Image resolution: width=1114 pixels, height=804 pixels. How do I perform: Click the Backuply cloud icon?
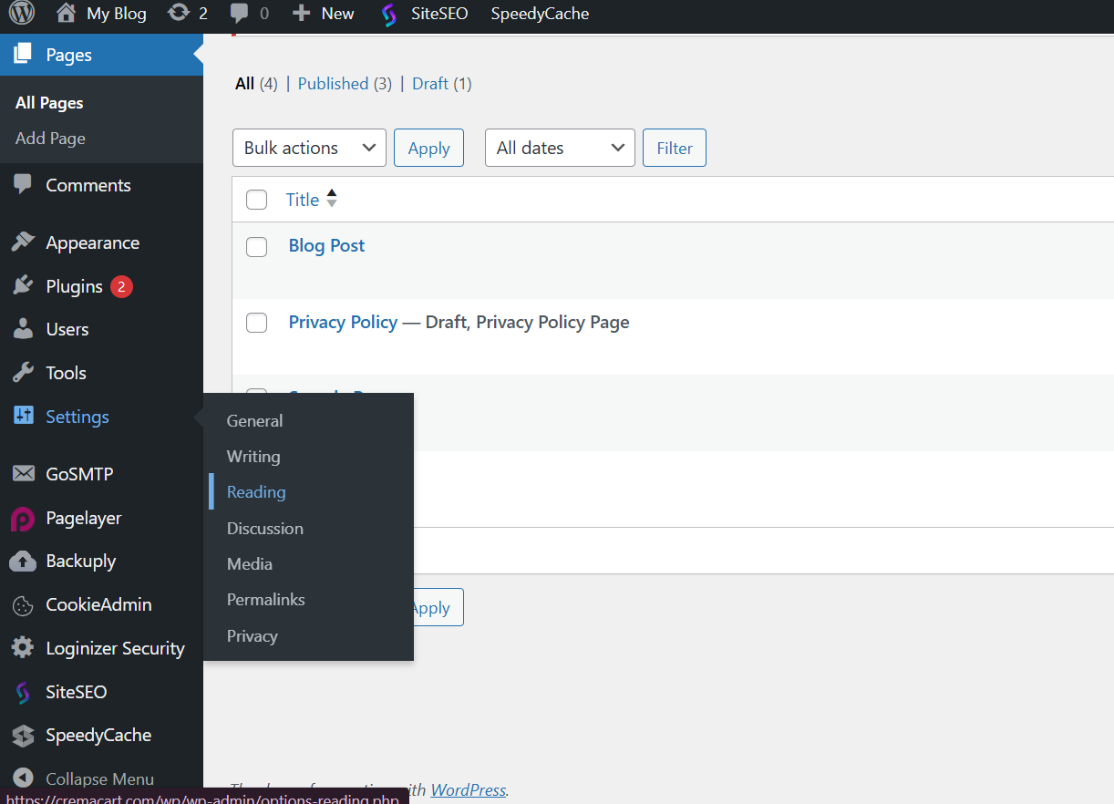coord(23,561)
